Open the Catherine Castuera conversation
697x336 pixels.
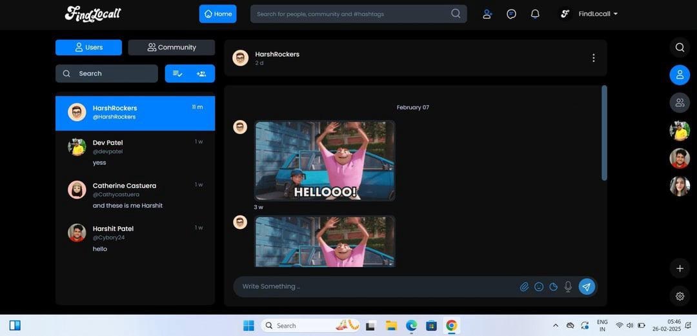135,195
